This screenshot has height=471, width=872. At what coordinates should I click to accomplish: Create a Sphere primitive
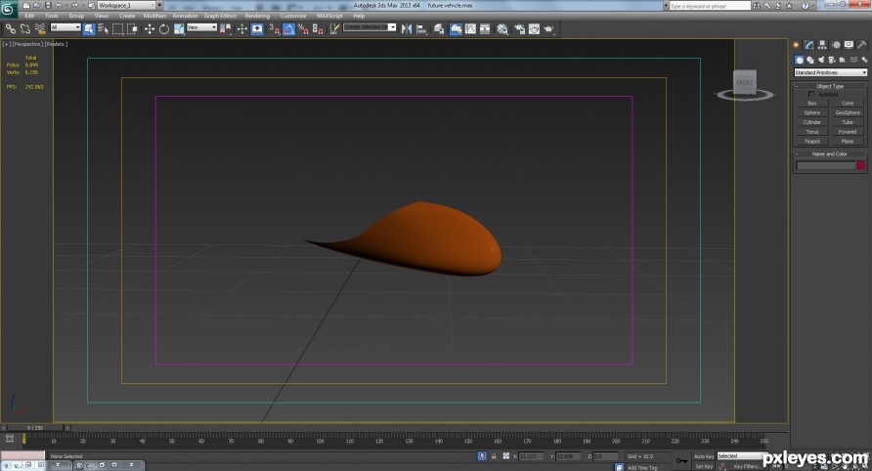[x=812, y=113]
